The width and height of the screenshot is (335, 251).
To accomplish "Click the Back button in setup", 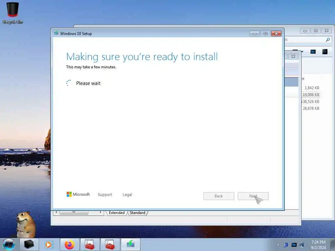I will point(219,196).
